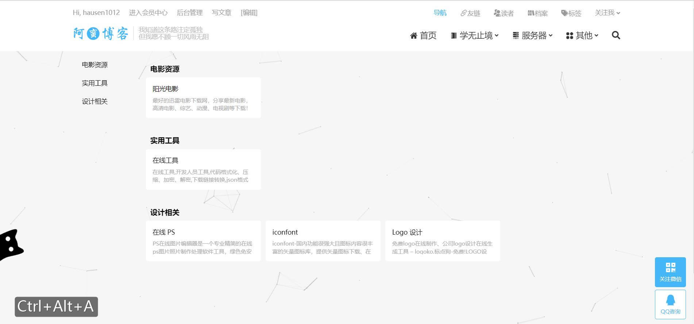Image resolution: width=694 pixels, height=324 pixels.
Task: Click 进入会员中心 link
Action: [x=148, y=13]
